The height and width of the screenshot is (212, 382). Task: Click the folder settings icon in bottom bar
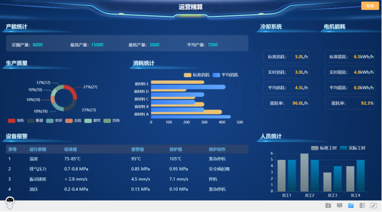point(328,206)
